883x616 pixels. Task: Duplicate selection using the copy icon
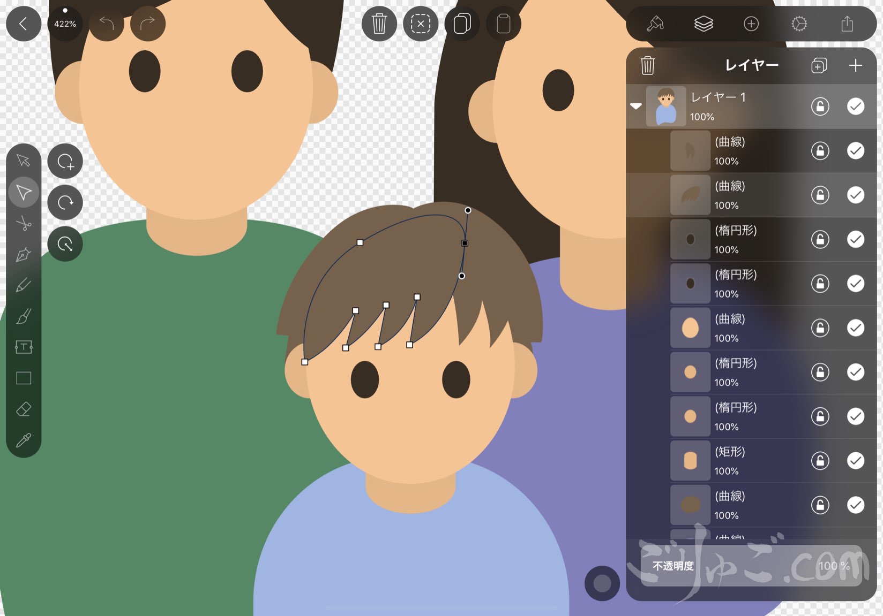(461, 24)
